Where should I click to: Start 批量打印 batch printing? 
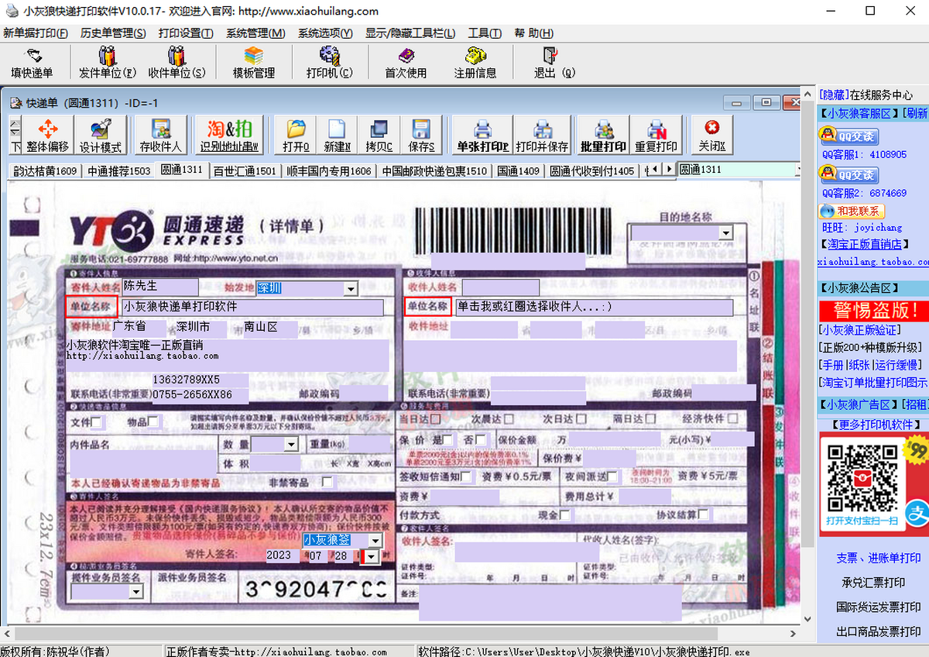pos(603,136)
